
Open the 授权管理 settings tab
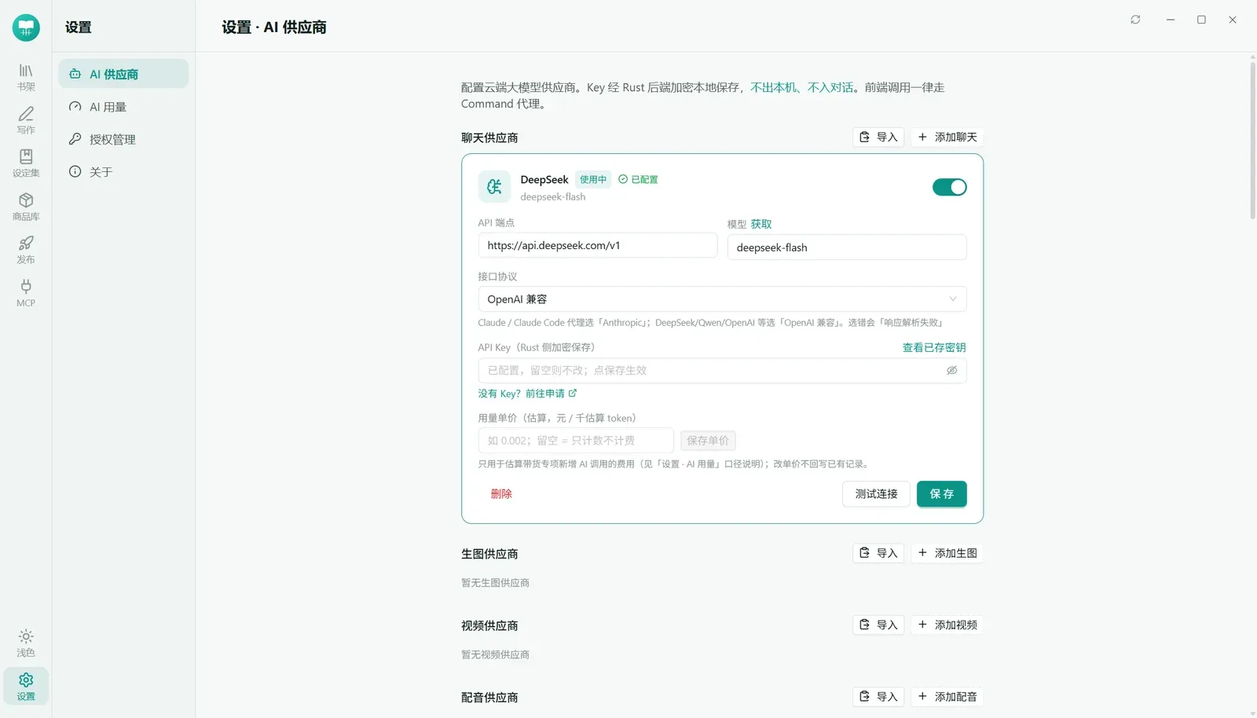point(123,139)
